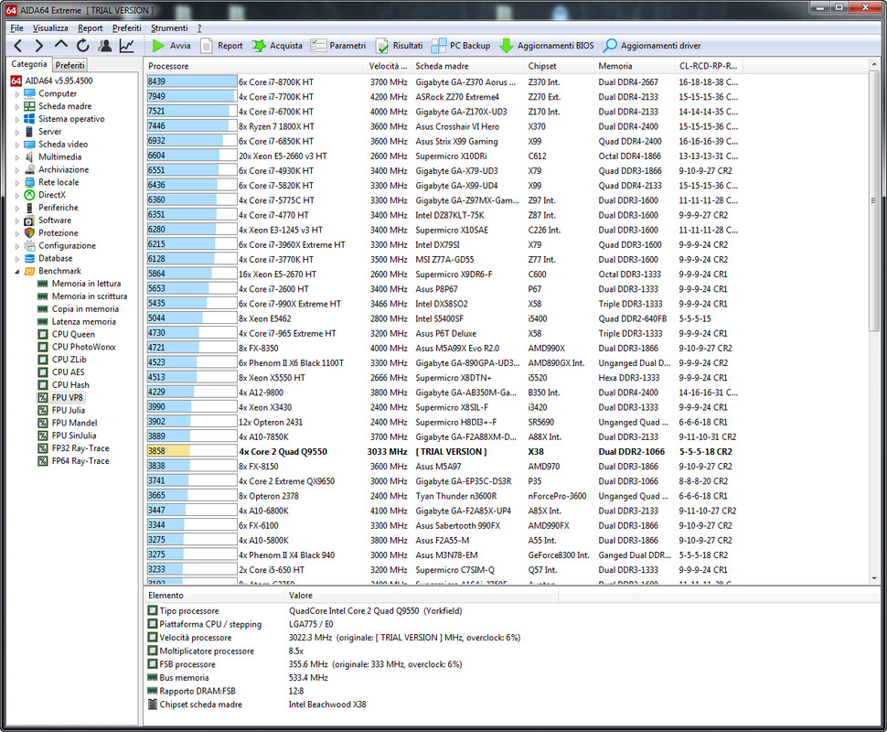Open the Preferiti menu
The height and width of the screenshot is (732, 887).
pyautogui.click(x=127, y=27)
